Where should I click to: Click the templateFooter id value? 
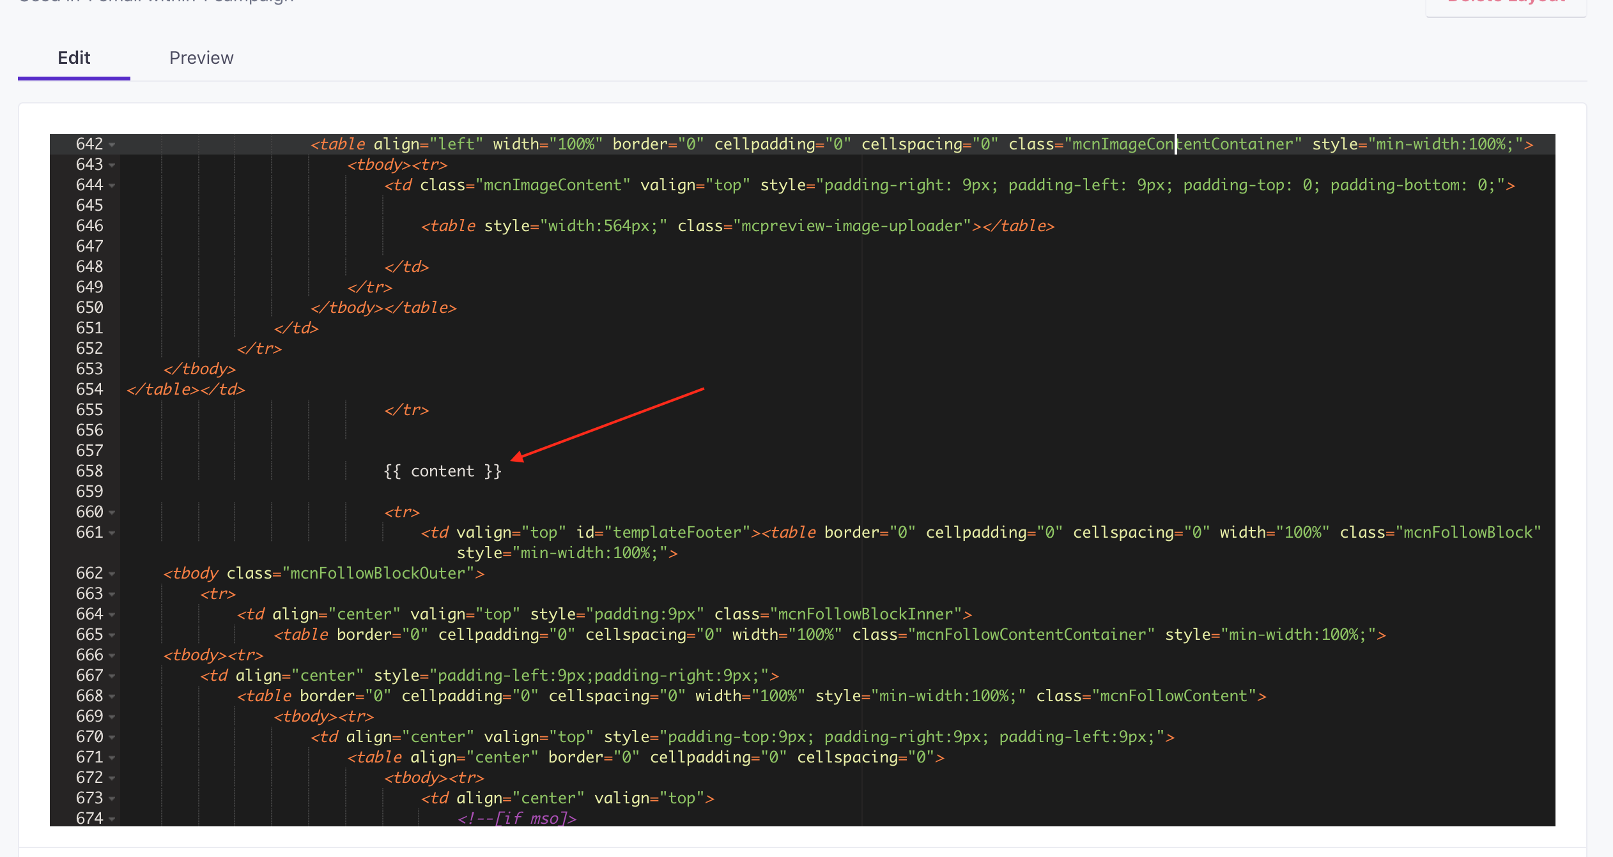677,533
